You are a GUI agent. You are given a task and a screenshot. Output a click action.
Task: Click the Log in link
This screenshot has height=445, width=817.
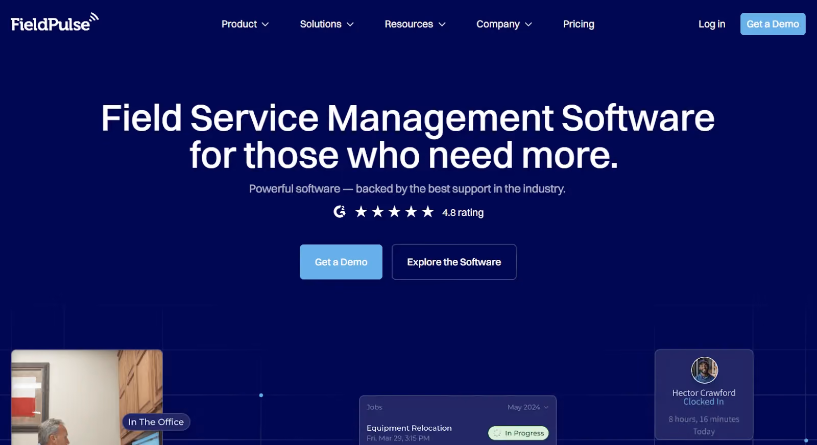(712, 24)
